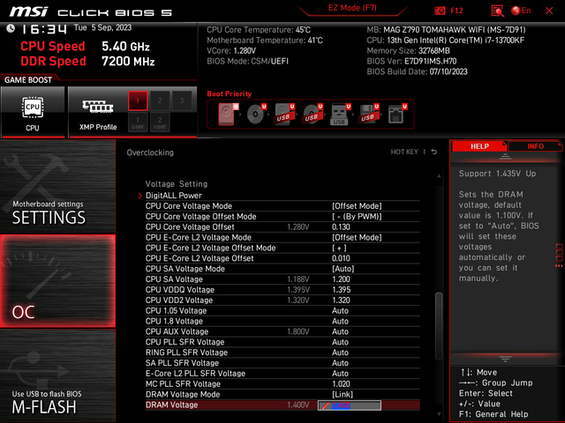565x423 pixels.
Task: Click the help panel top collapse handle
Action: 505,156
